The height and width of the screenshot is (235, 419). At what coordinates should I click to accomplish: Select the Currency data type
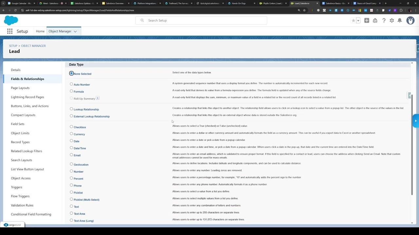pos(71,134)
